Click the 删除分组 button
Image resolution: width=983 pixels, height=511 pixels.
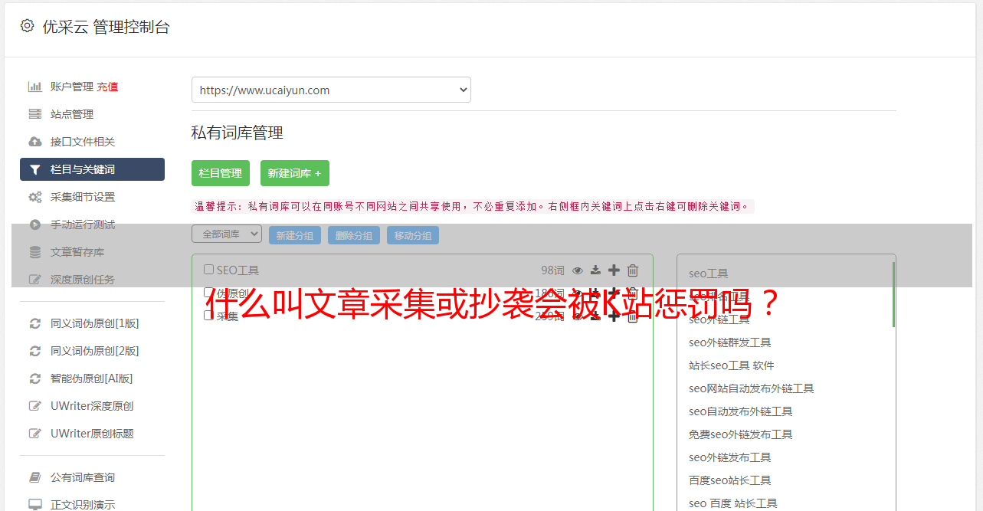pyautogui.click(x=354, y=235)
